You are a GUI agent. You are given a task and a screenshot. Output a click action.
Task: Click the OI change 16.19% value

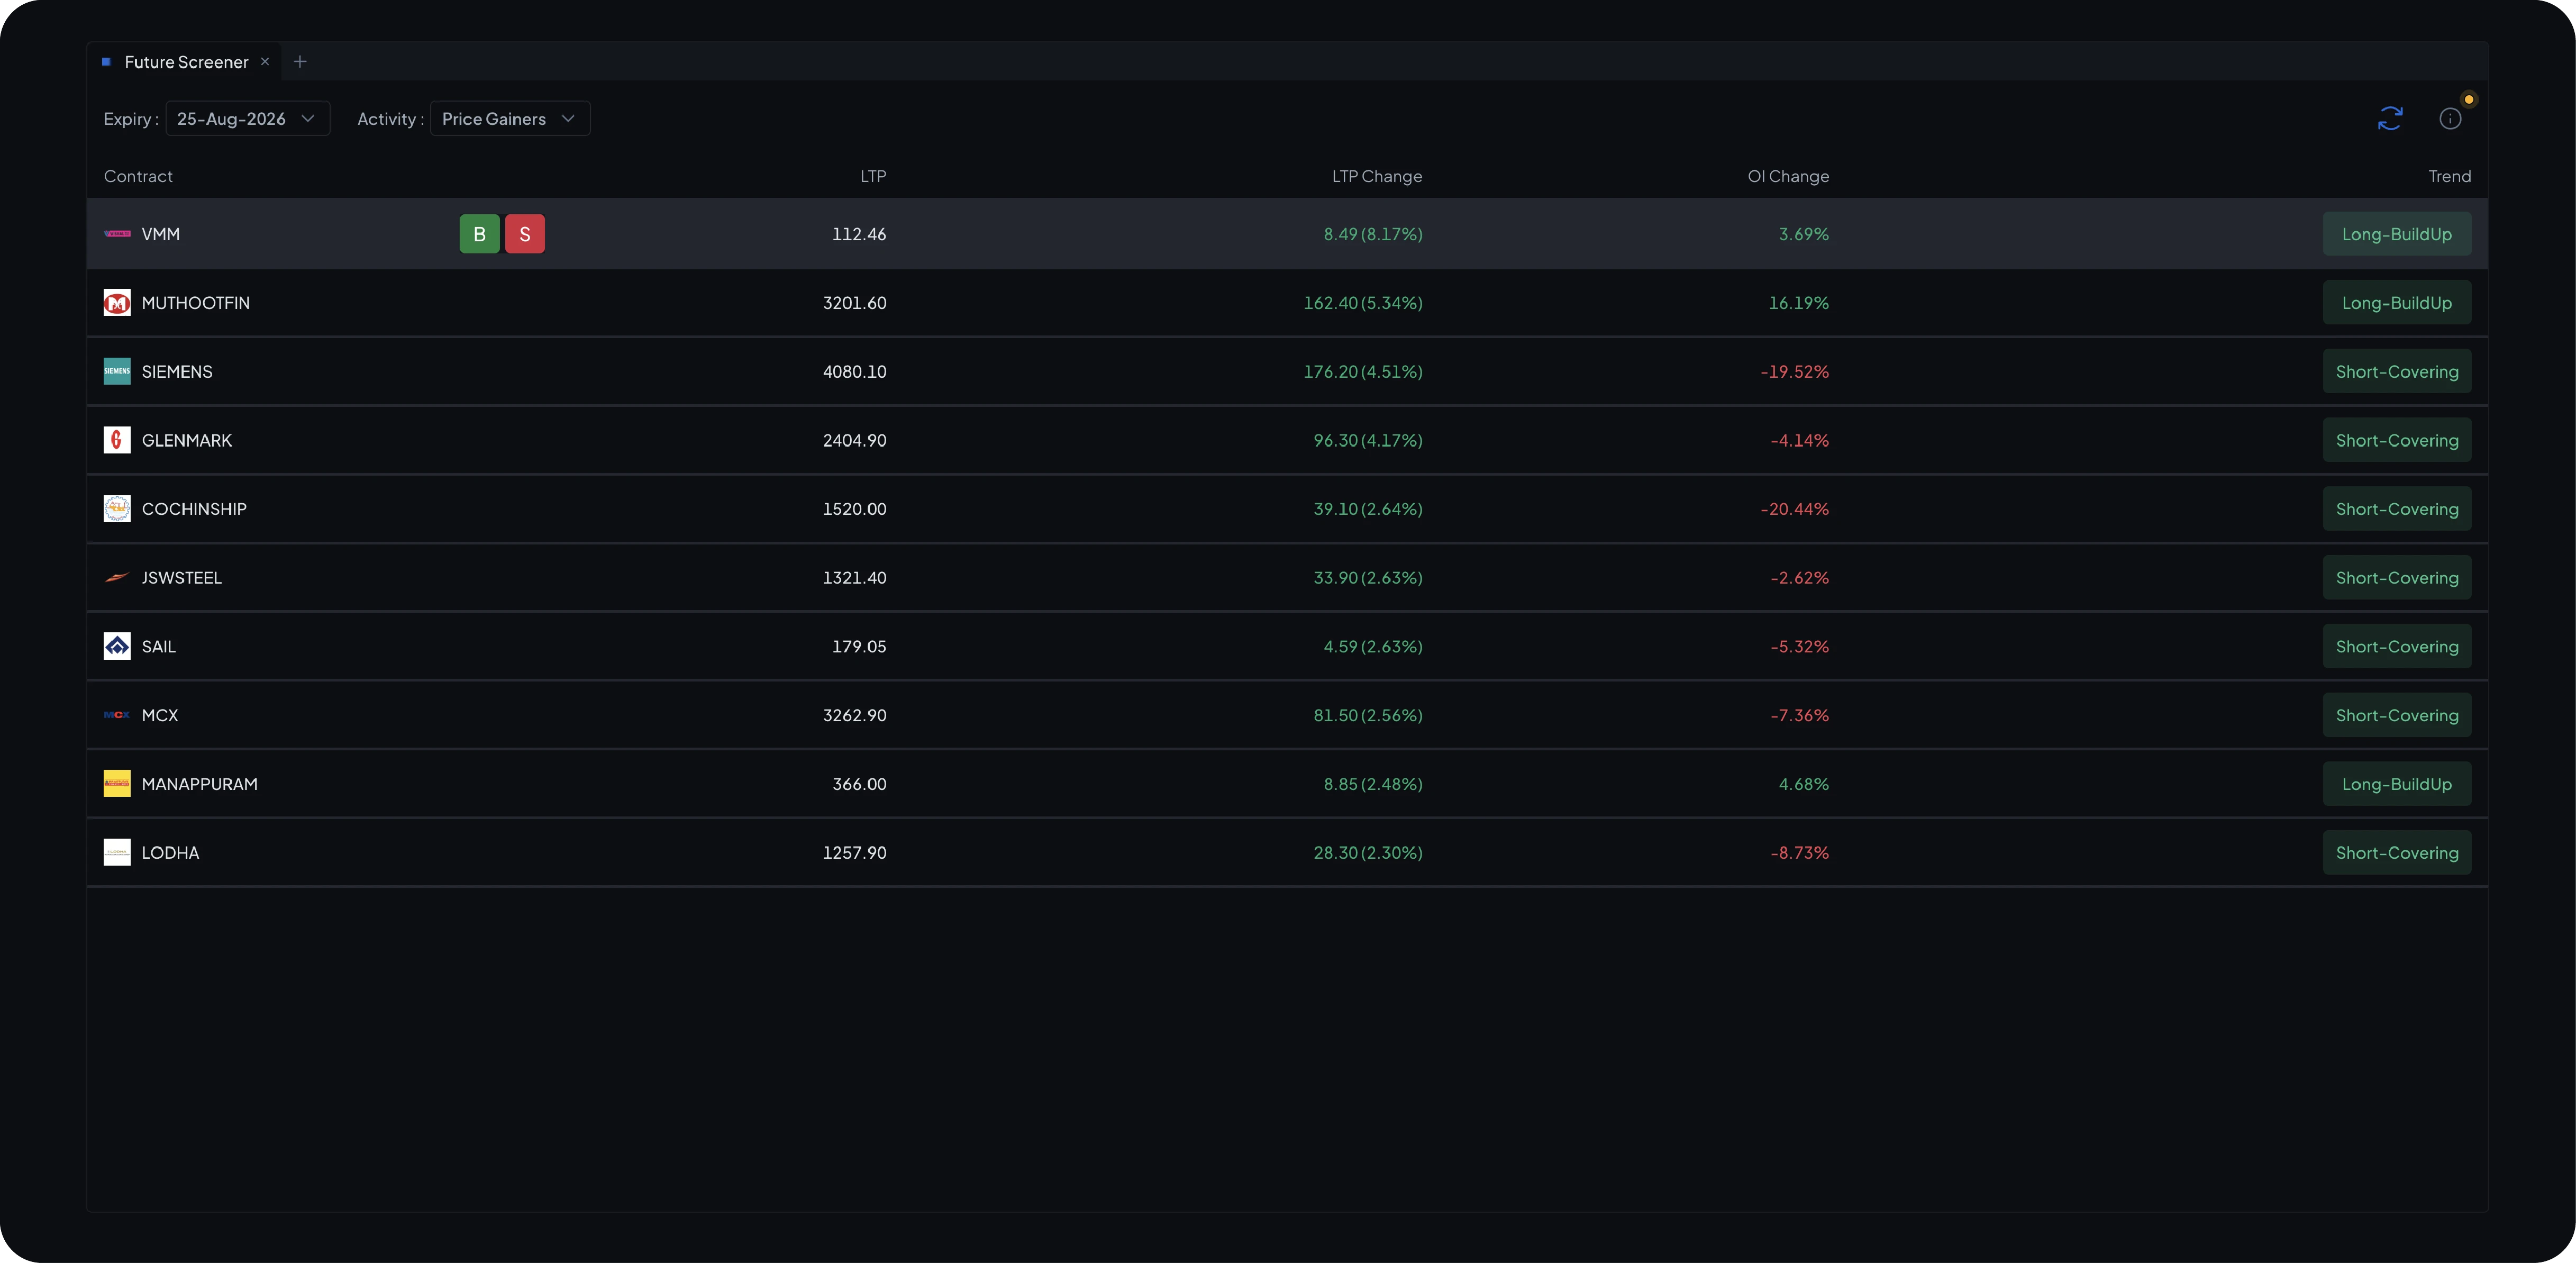[1799, 303]
